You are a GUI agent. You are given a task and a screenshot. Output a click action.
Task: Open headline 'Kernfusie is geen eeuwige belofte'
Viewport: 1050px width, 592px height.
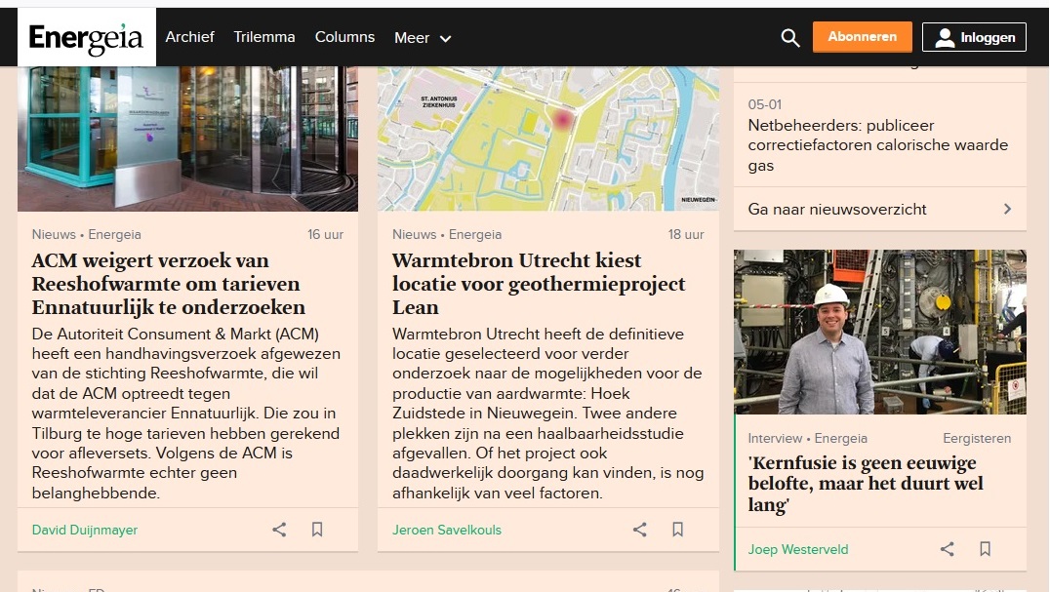[x=866, y=484]
